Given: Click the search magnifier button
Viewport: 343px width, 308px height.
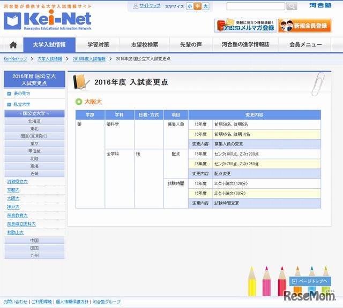Looking at the screenshot, I should [292, 6].
